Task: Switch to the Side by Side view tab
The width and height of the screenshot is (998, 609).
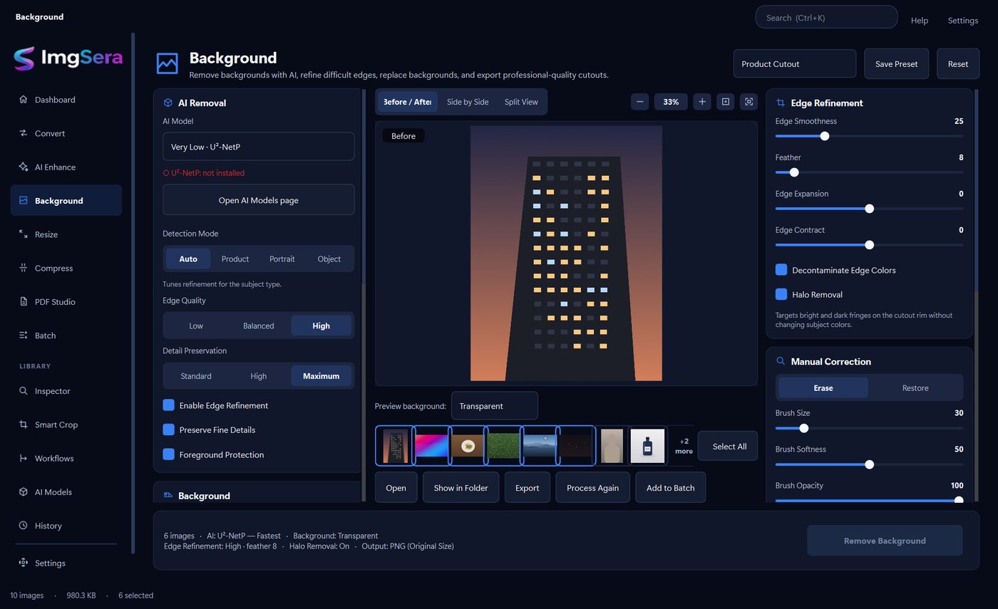Action: coord(468,102)
